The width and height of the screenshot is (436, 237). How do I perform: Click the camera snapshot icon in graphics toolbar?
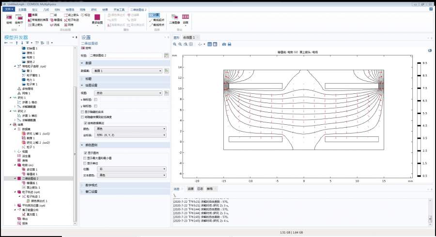click(x=224, y=44)
